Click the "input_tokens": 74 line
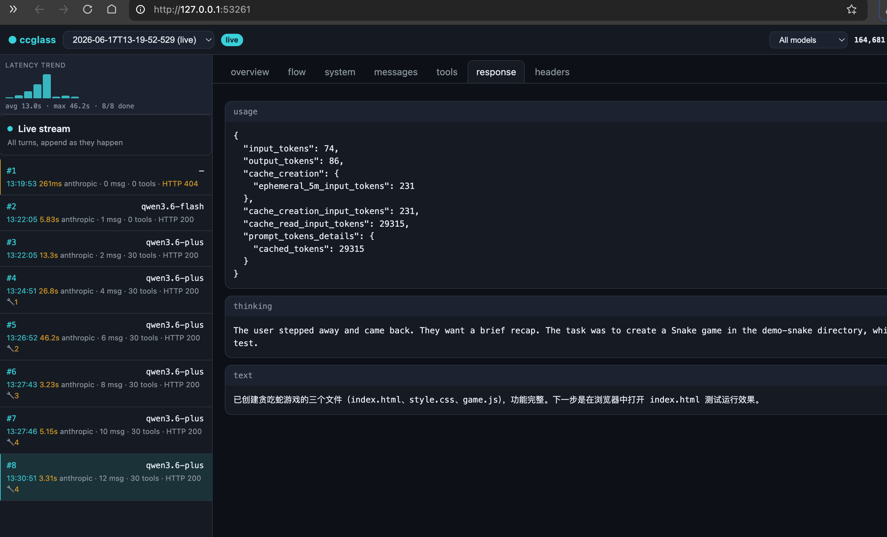Viewport: 887px width, 537px height. [x=291, y=148]
